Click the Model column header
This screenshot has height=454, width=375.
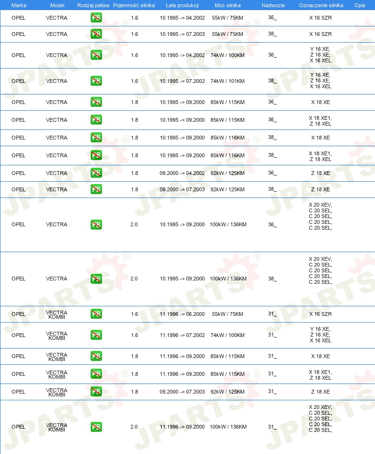coord(57,5)
